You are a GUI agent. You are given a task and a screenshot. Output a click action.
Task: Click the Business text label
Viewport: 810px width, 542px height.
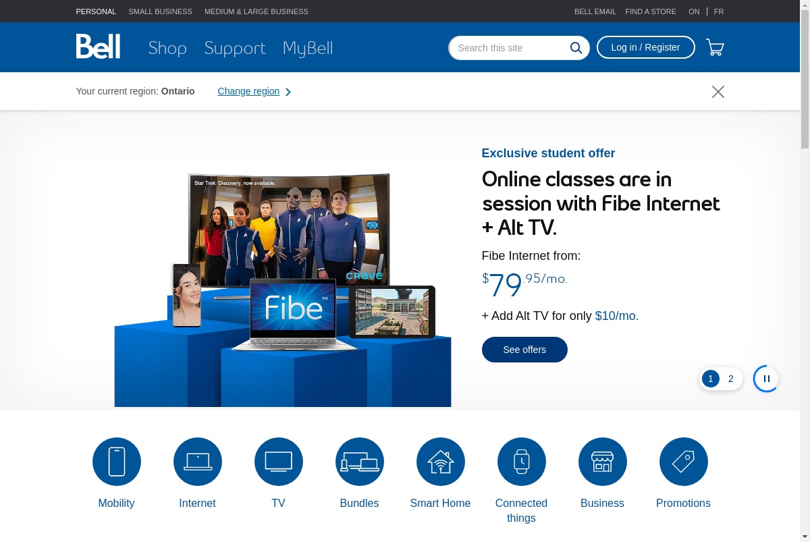pyautogui.click(x=602, y=503)
